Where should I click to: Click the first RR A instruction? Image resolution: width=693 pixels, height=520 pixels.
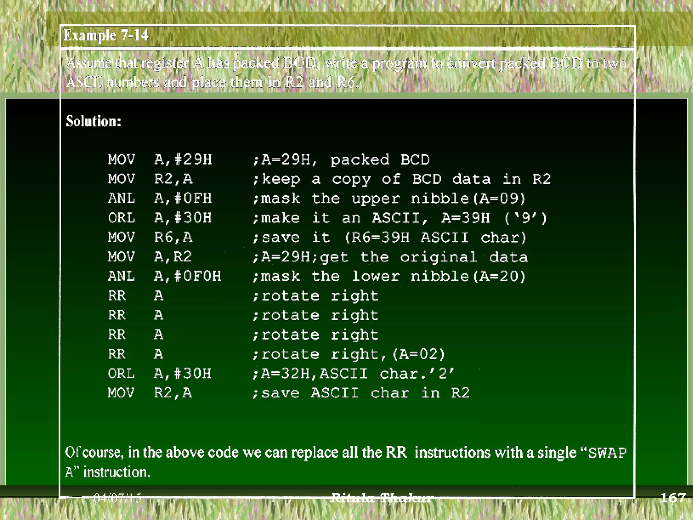pos(135,296)
